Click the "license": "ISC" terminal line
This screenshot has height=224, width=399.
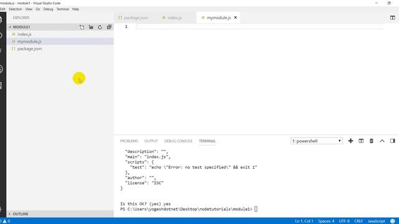(x=144, y=183)
